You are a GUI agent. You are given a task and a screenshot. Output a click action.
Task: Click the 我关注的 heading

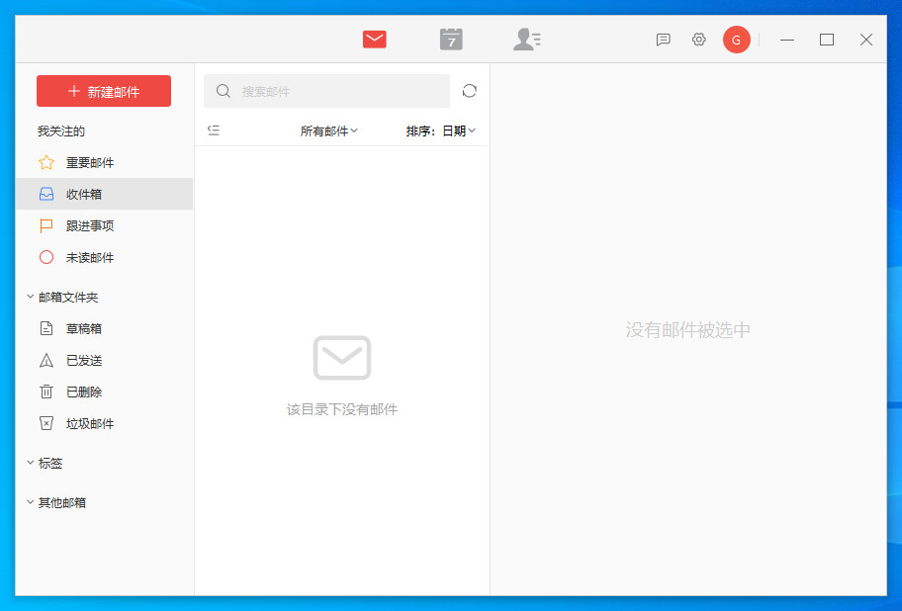[x=61, y=131]
